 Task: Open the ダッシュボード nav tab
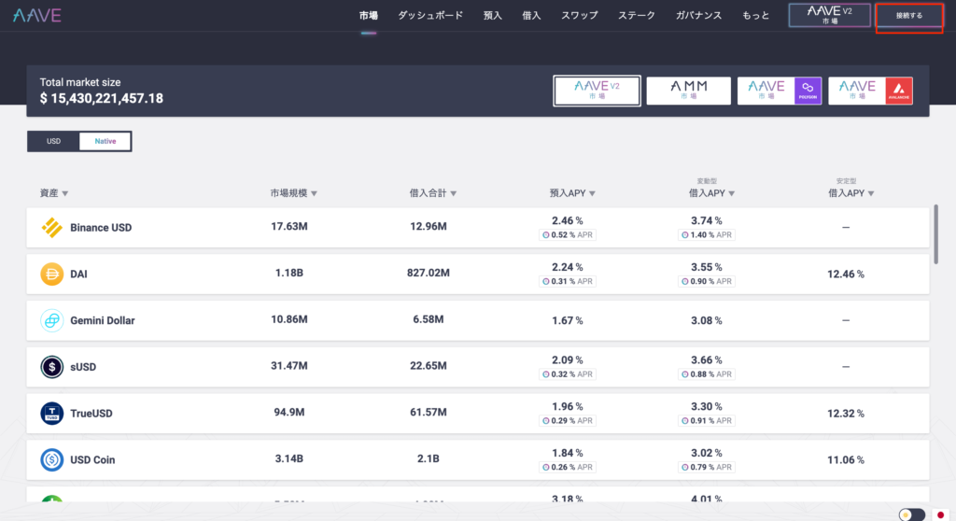(x=430, y=15)
